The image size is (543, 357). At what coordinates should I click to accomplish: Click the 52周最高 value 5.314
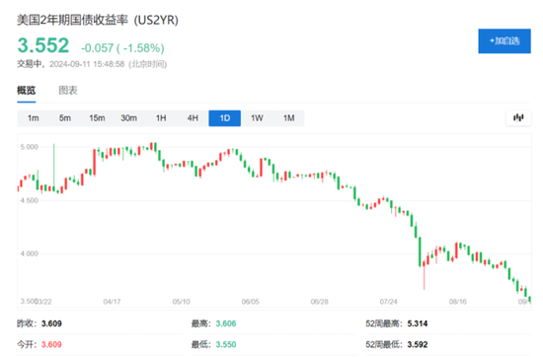point(418,323)
